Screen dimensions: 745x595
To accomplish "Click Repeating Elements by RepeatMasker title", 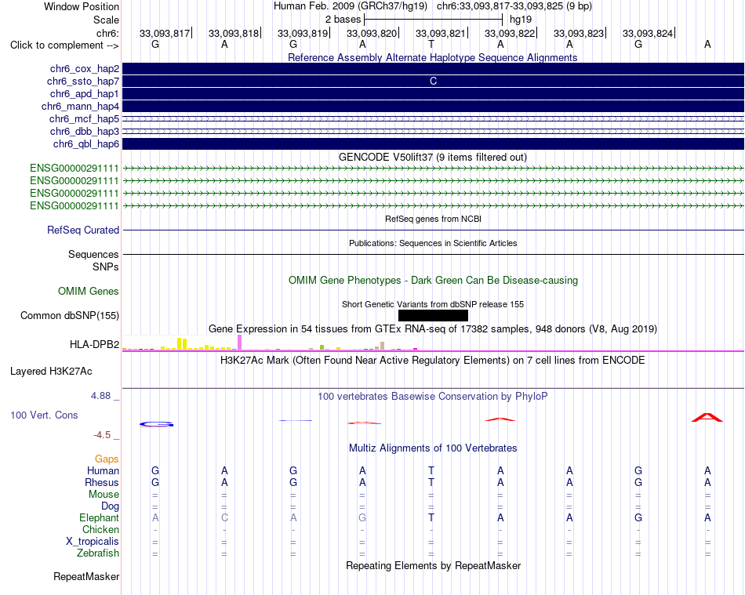I will [433, 566].
